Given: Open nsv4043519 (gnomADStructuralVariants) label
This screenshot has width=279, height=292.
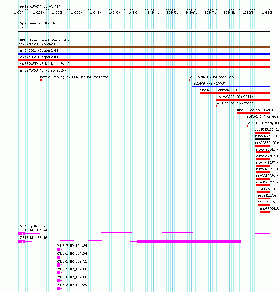Looking at the screenshot, I should point(75,77).
